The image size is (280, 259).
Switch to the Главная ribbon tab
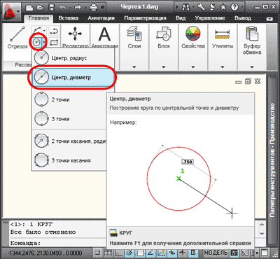38,18
